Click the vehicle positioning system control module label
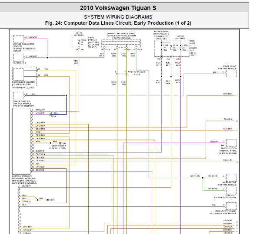This screenshot has width=260, height=234. [x=223, y=212]
